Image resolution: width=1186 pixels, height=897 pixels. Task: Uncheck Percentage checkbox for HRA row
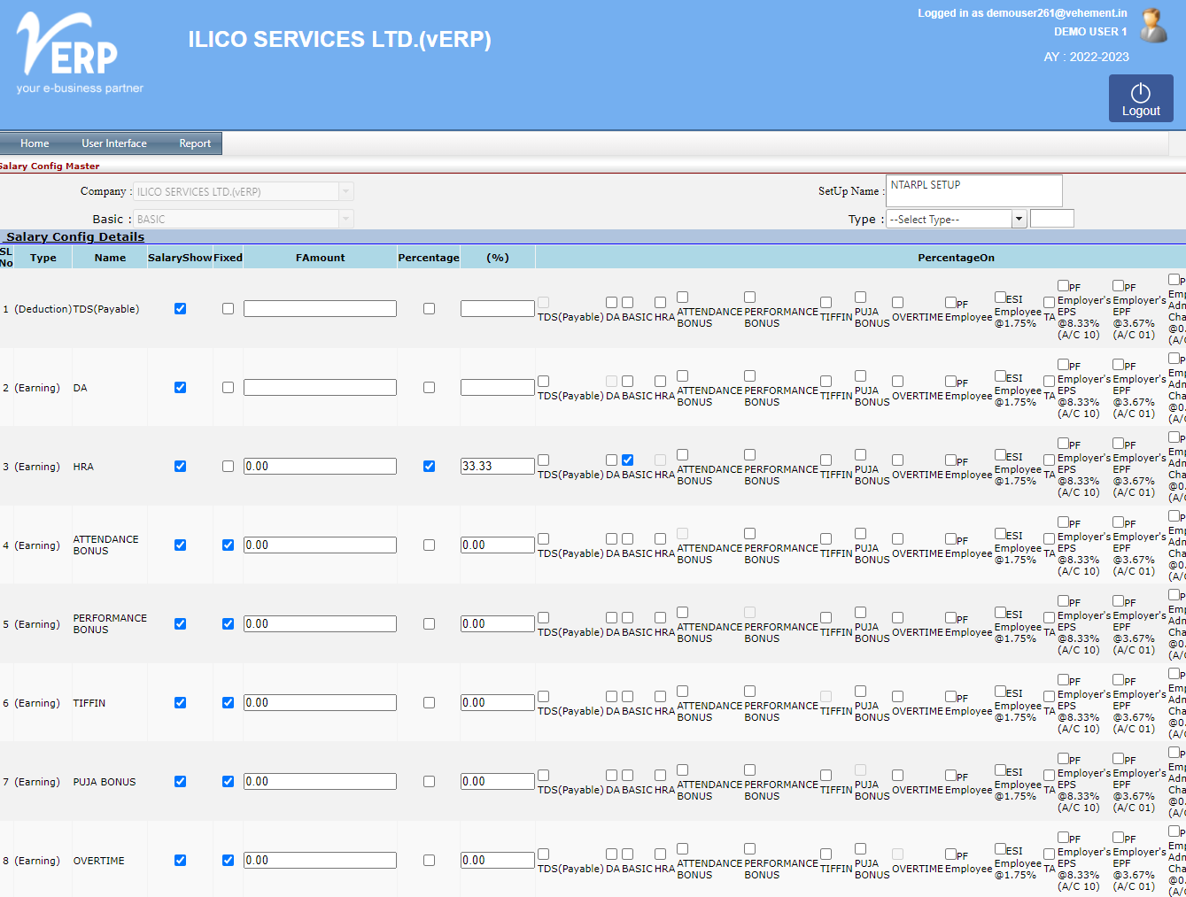tap(429, 467)
